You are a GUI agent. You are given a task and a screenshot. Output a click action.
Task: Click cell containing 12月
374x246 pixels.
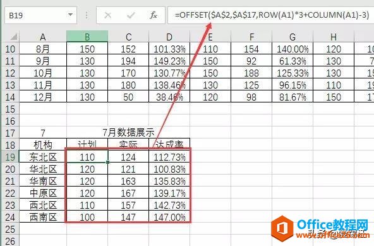click(x=43, y=97)
